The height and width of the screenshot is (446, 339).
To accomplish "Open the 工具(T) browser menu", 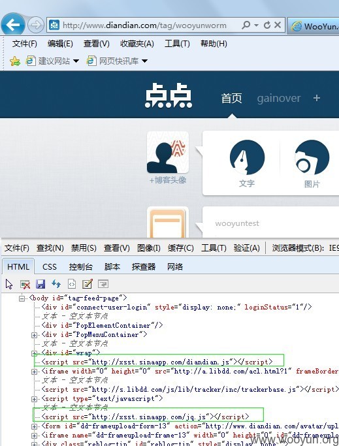I will click(x=177, y=44).
